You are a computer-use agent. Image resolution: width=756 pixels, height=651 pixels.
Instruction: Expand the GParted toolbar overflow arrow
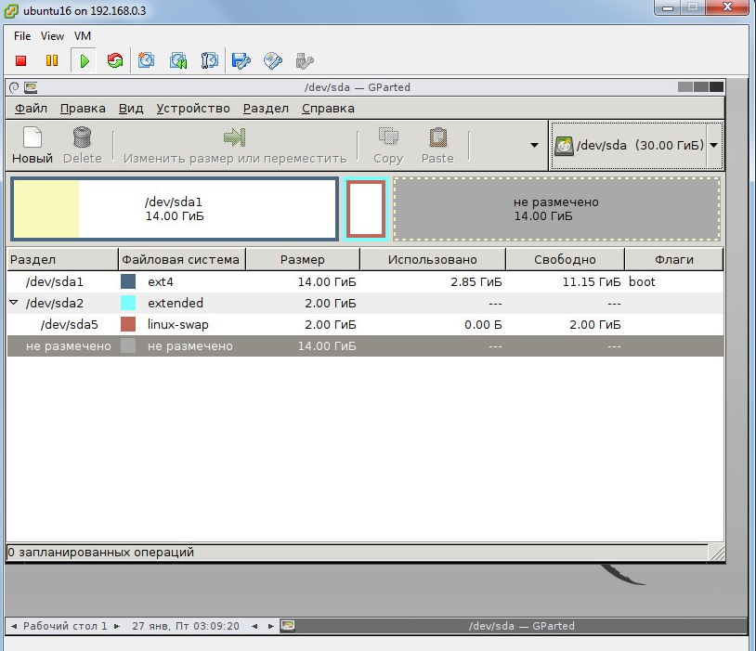click(x=534, y=145)
